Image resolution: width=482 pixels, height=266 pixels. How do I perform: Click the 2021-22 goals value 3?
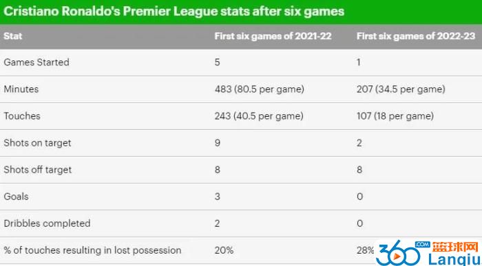point(218,197)
